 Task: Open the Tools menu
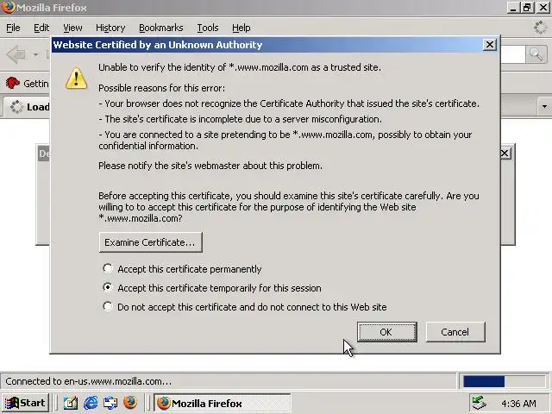point(208,28)
